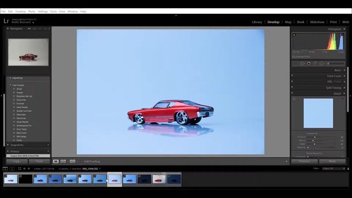Screen dimensions: 352x198
Task: Toggle the Tone Curve panel switch
Action: 292,76
